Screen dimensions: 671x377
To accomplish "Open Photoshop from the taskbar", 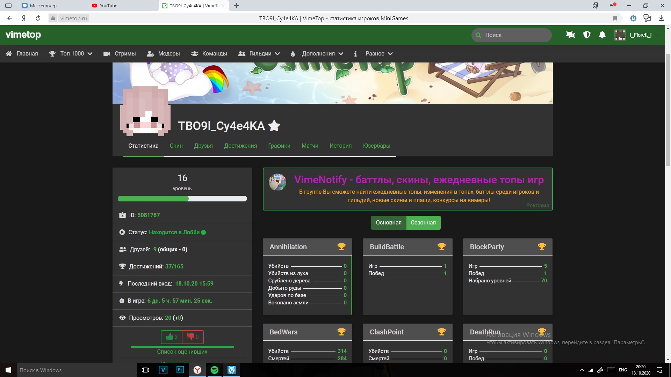I will tap(180, 370).
